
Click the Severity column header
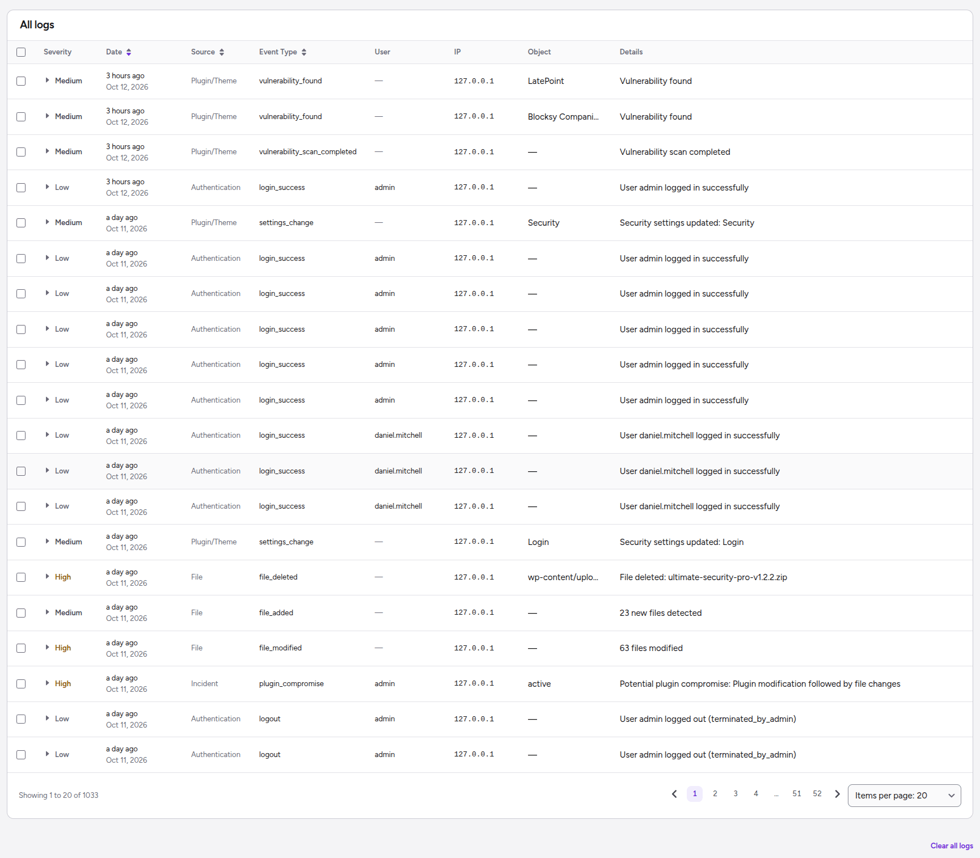tap(57, 52)
